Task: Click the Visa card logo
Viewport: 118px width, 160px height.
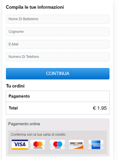Action: point(20,145)
